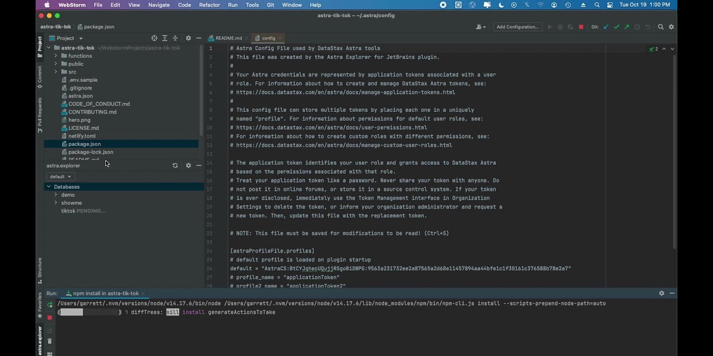Open Search Everywhere magnifier in toolbar
This screenshot has width=713, height=356.
661,27
